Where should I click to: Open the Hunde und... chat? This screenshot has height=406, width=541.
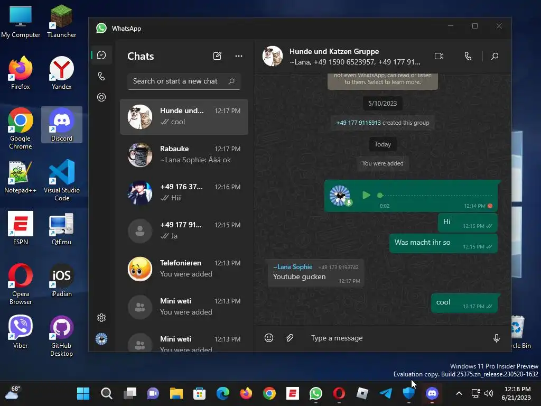point(184,117)
